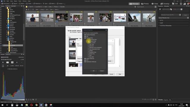This screenshot has height=107, width=190.
Task: Switch to Histogram tab beside Preview
Action: 8,54
